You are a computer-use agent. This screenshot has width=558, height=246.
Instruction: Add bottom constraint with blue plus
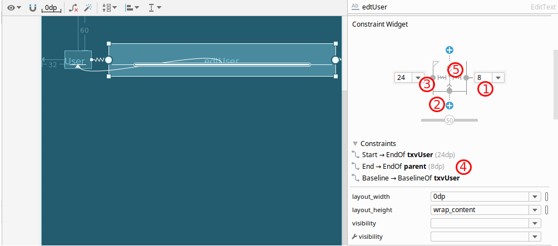[x=450, y=106]
